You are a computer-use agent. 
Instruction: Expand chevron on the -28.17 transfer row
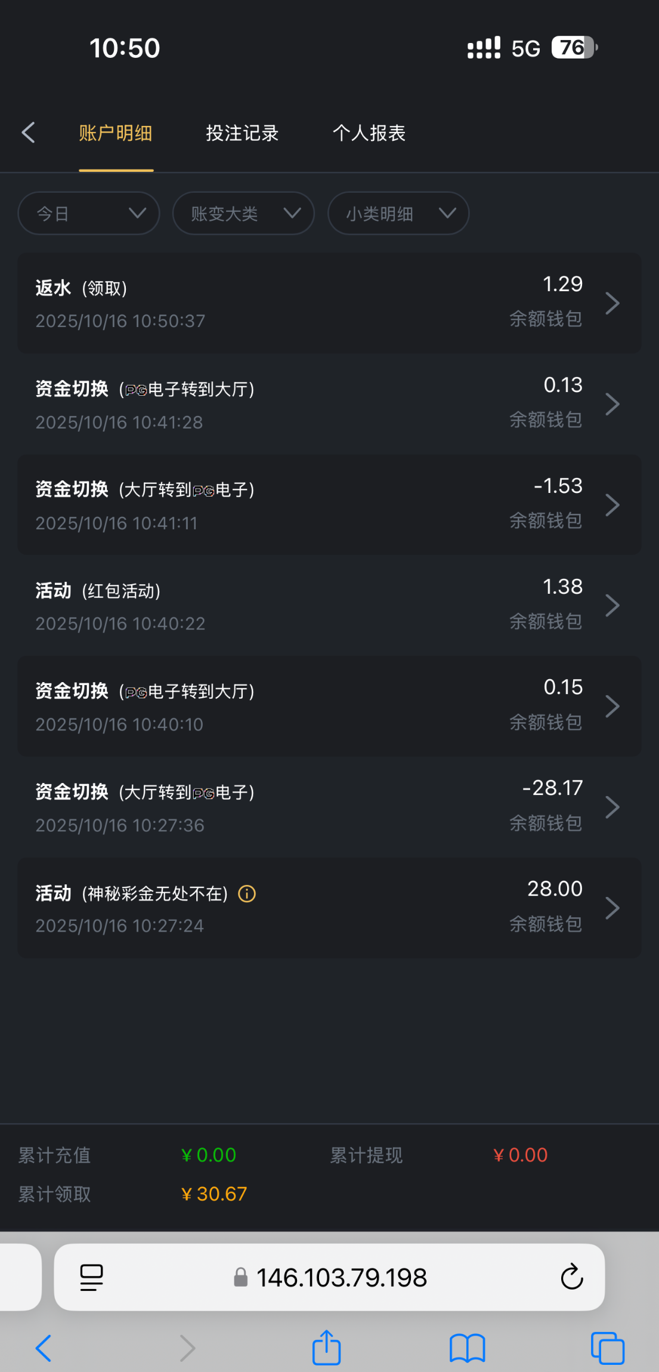point(612,807)
